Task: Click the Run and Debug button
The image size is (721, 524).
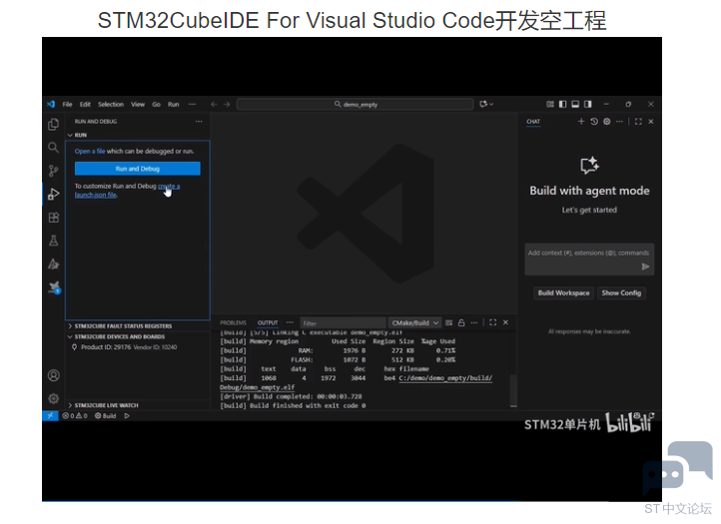Action: pyautogui.click(x=138, y=169)
